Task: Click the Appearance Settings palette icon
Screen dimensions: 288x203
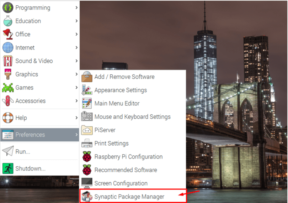Action: click(87, 90)
